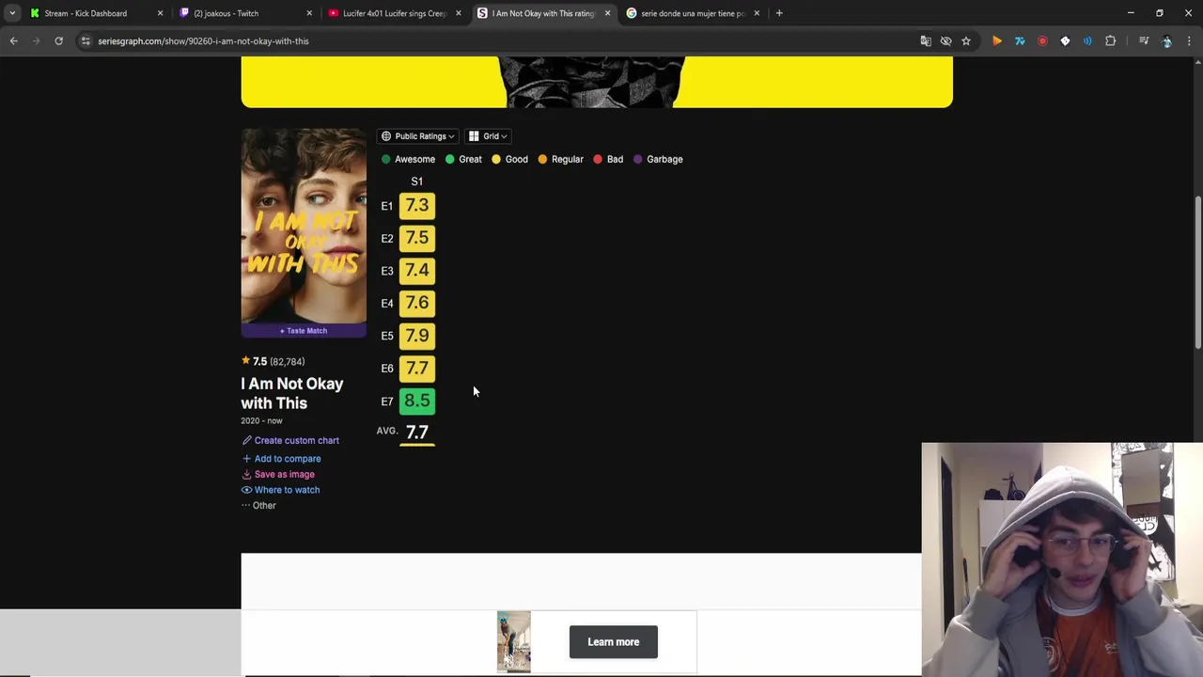Open the Extensions puzzle menu

point(1110,41)
